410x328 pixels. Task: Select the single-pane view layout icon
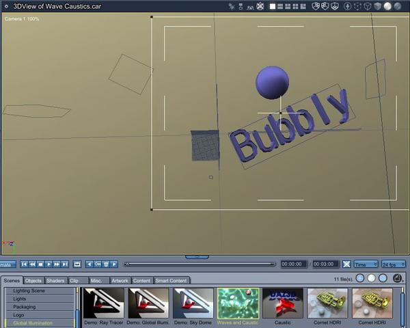point(273,7)
